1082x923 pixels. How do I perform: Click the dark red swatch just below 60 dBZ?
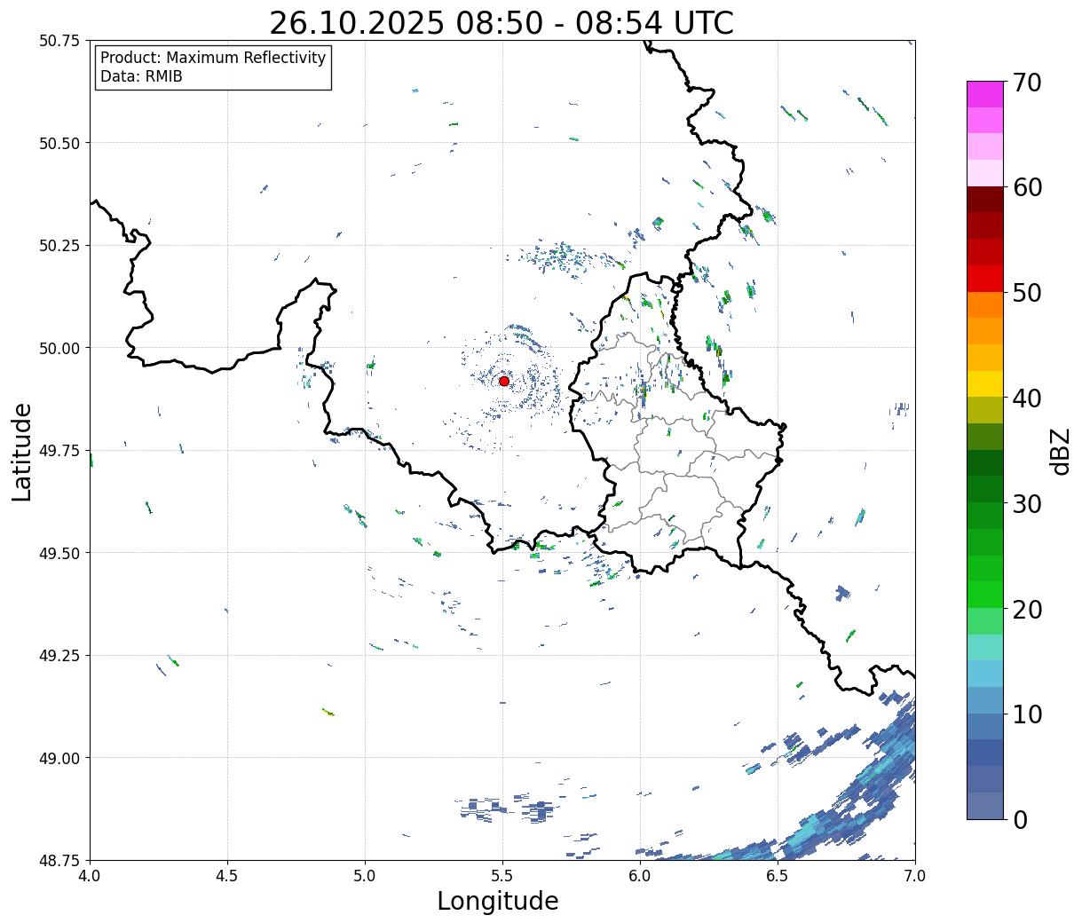985,199
